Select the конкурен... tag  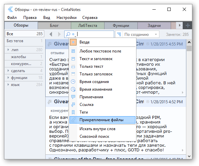coord(24,64)
